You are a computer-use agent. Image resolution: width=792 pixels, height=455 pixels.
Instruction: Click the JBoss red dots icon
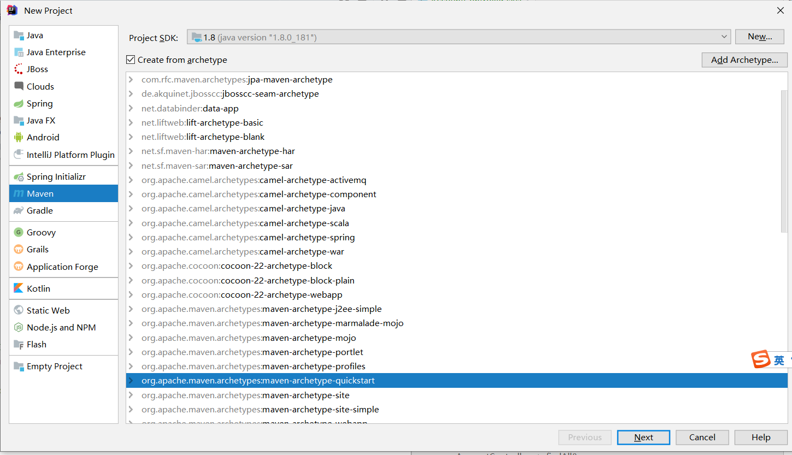[19, 69]
